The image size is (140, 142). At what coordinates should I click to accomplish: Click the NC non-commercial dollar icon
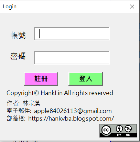[x=128, y=129]
